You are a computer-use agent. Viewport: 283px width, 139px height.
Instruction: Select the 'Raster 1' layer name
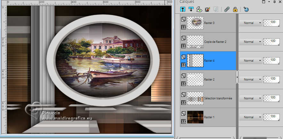209,117
